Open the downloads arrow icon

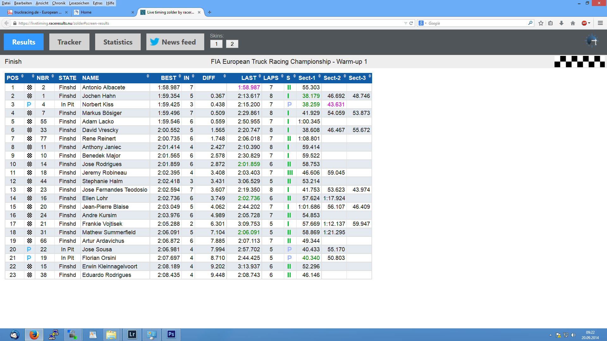click(x=561, y=23)
